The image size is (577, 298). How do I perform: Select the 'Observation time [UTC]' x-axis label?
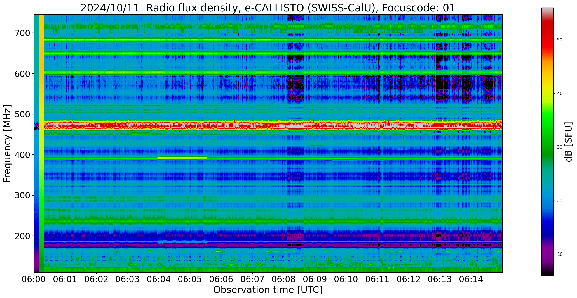pyautogui.click(x=268, y=290)
